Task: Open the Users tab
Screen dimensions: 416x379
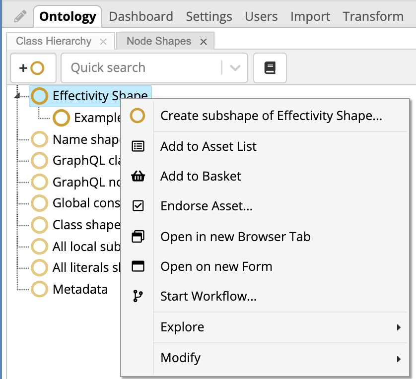Action: (261, 16)
